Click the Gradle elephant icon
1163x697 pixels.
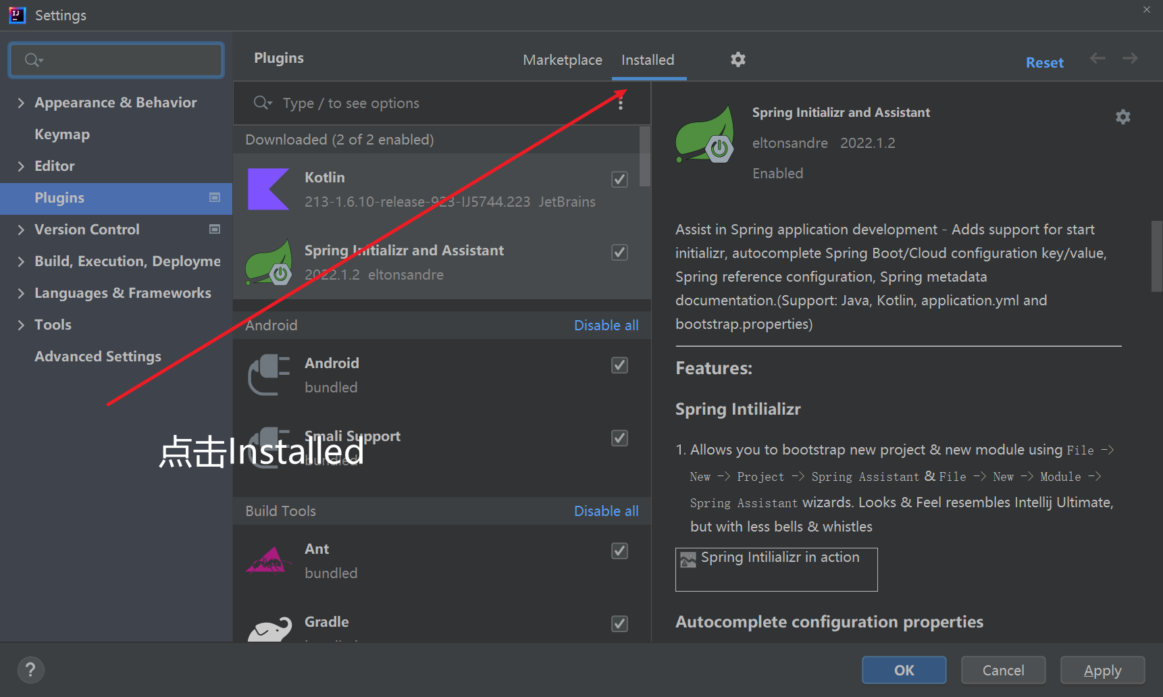(x=269, y=628)
